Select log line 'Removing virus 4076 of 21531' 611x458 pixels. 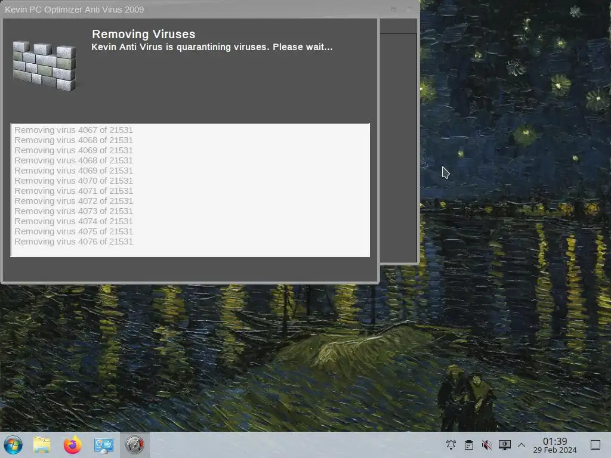(73, 242)
